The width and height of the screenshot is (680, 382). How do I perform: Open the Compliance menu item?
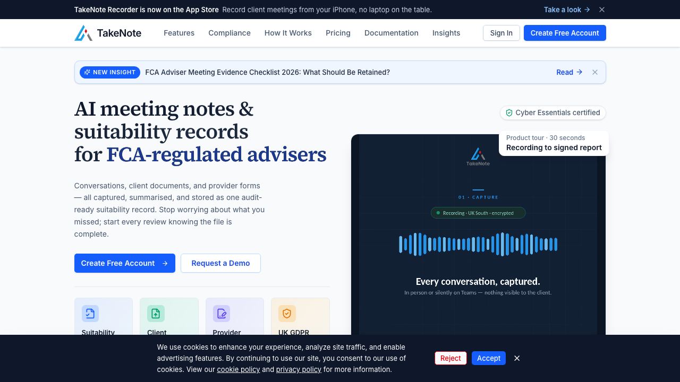click(229, 33)
